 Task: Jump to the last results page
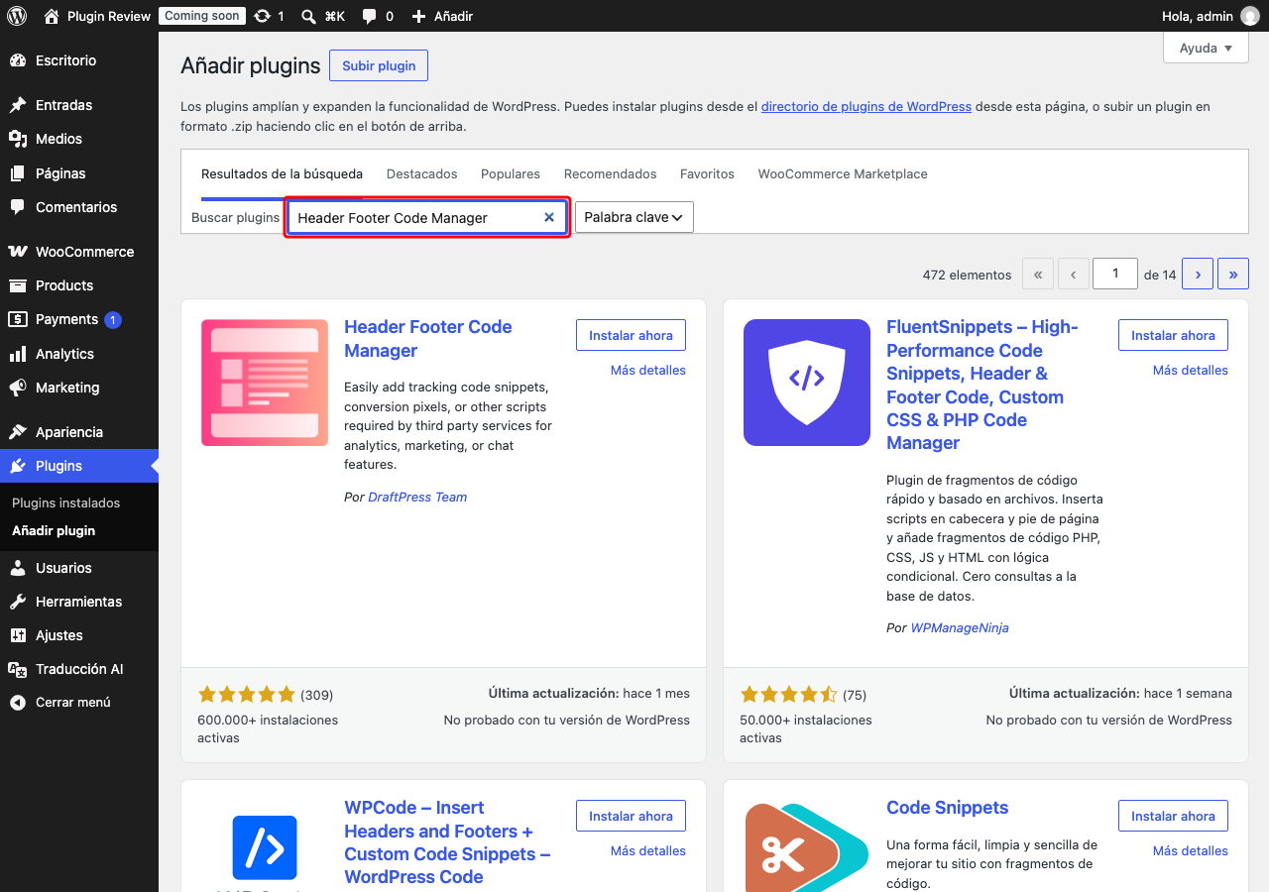[x=1233, y=275]
